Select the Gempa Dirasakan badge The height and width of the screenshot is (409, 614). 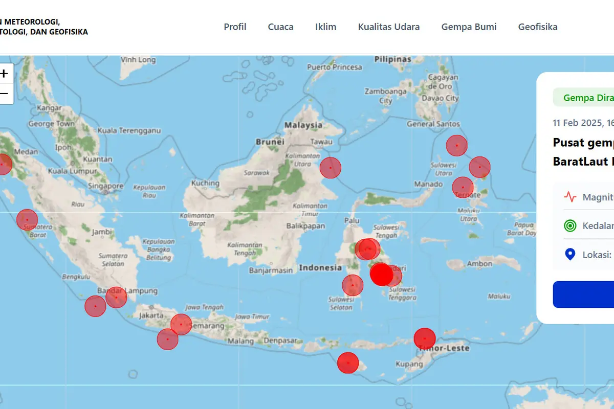(583, 97)
